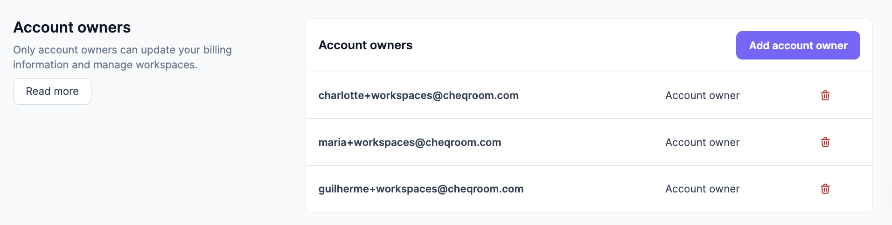Click the word 'more' in Read more

pyautogui.click(x=66, y=91)
